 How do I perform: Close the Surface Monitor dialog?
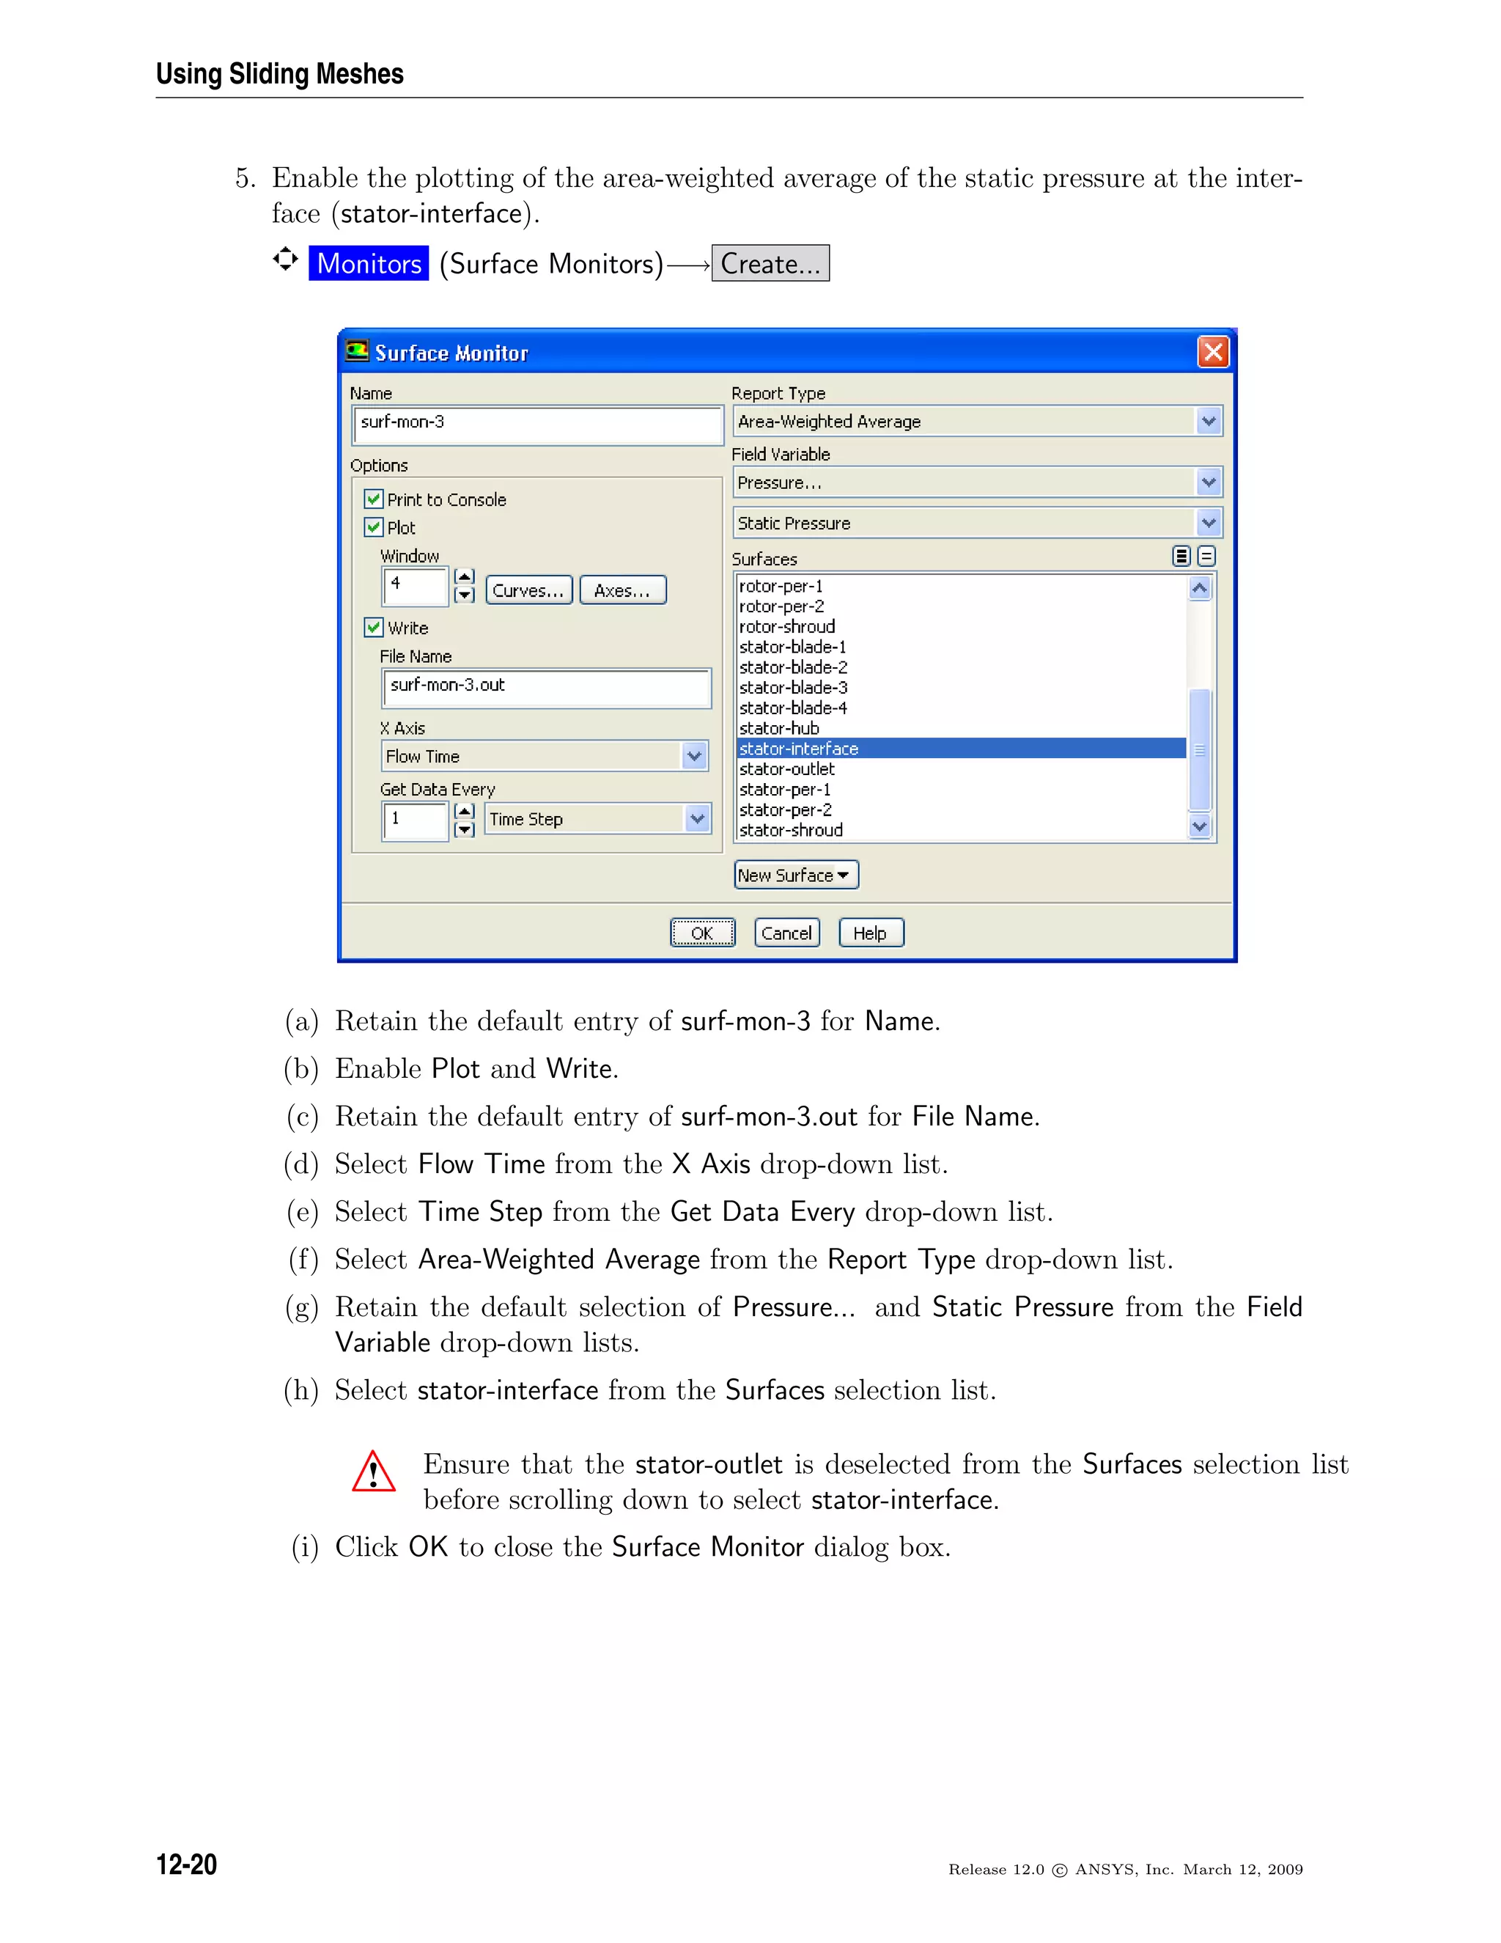point(1213,352)
